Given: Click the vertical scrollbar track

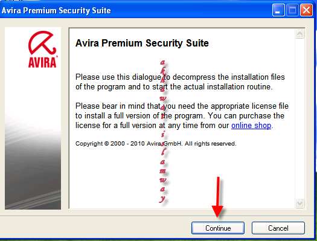Looking at the screenshot, I should click(299, 118).
